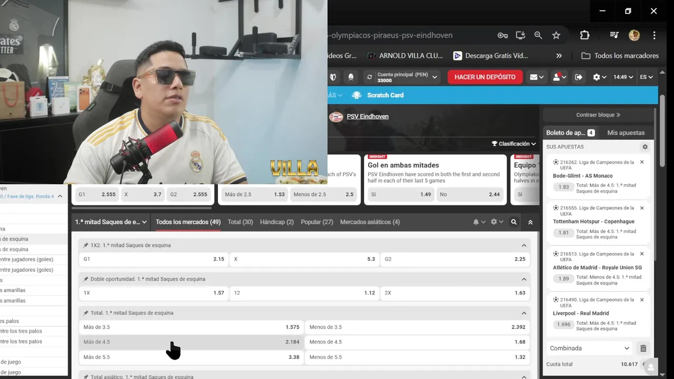The height and width of the screenshot is (379, 674).
Task: Collapse the 1X2 1.ª mitad Saques section
Action: pos(524,245)
